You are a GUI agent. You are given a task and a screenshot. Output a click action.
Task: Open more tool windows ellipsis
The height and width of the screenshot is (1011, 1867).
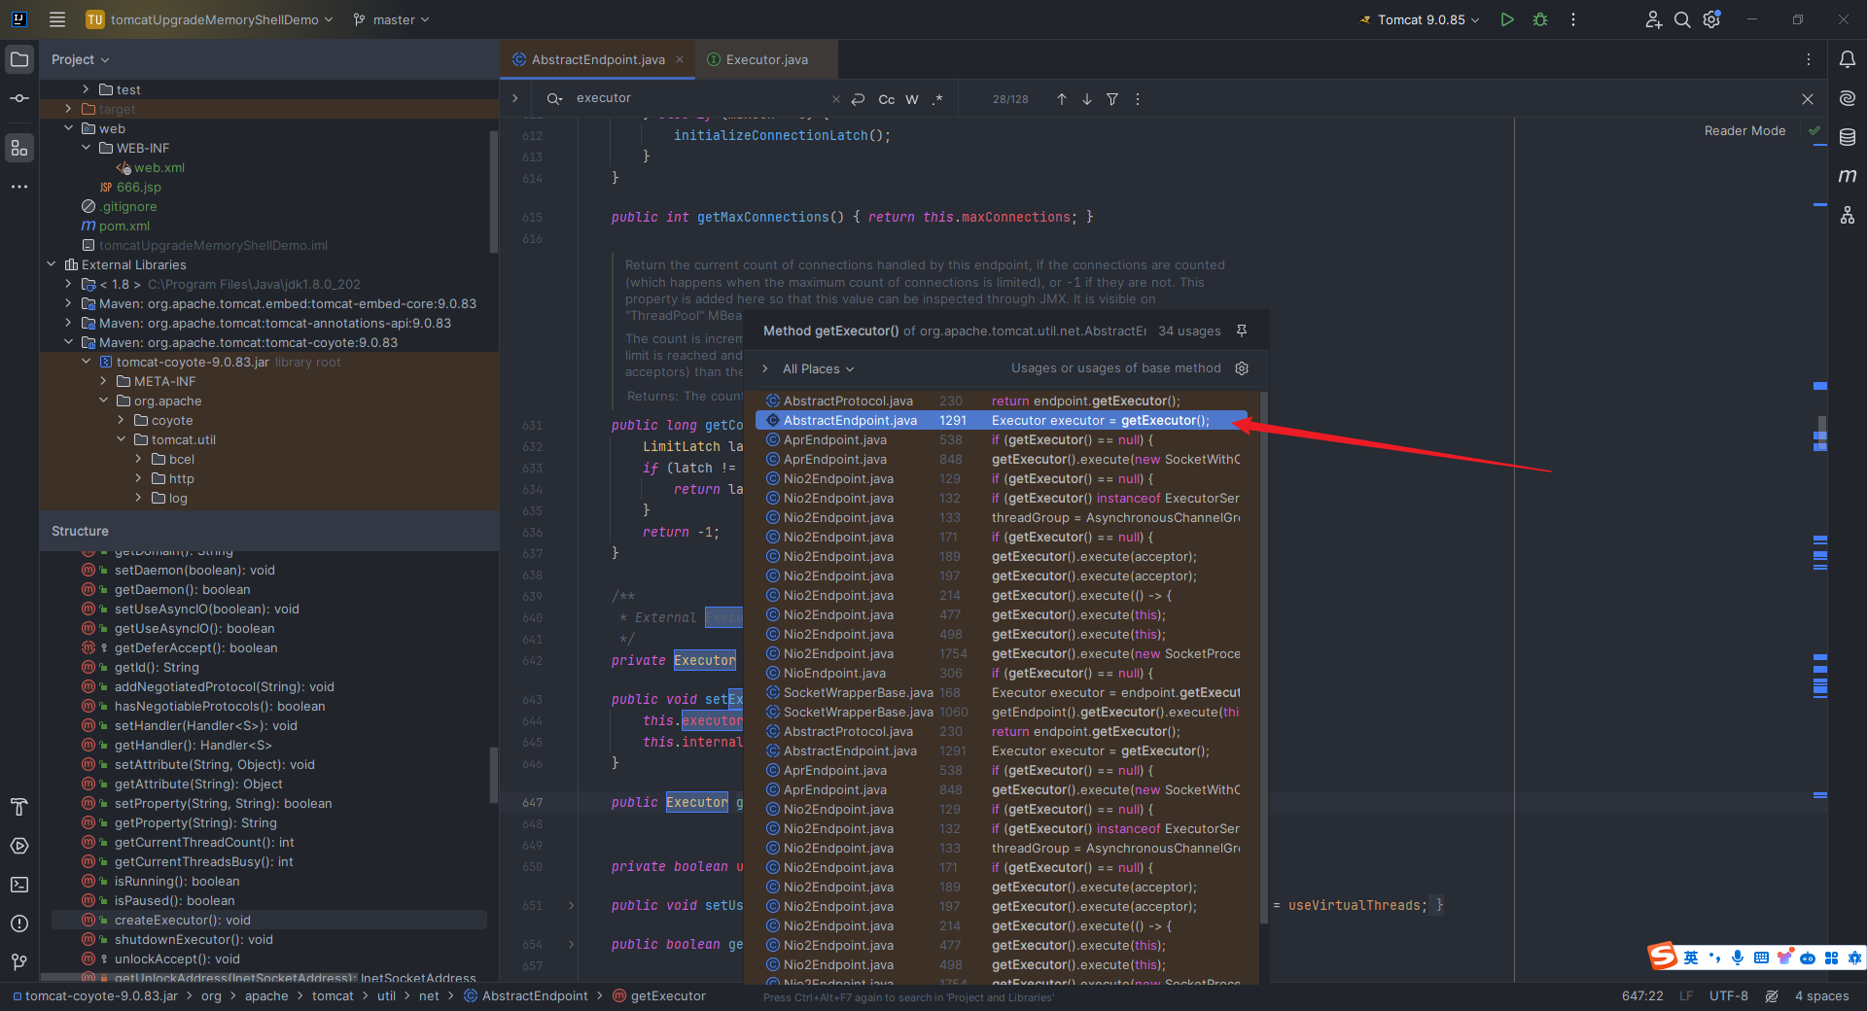pos(19,187)
